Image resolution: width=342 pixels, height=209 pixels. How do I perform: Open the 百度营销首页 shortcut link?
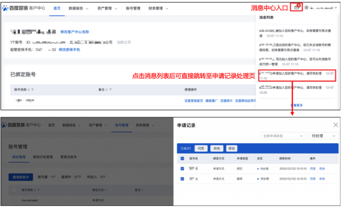pyautogui.click(x=194, y=101)
